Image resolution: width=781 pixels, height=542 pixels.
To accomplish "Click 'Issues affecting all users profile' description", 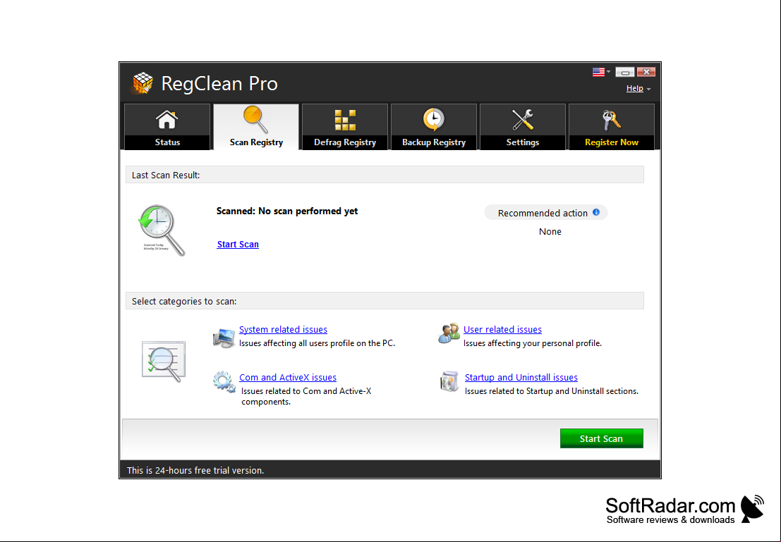I will (x=317, y=343).
